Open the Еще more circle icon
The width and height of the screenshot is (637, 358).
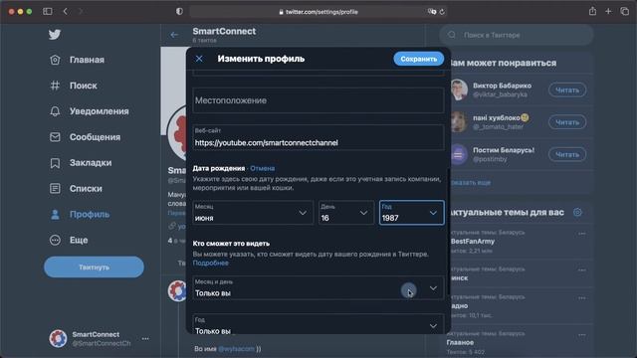click(55, 241)
